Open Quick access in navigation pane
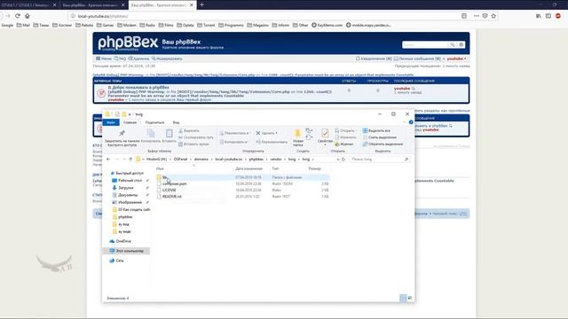This screenshot has height=319, width=568. point(127,174)
